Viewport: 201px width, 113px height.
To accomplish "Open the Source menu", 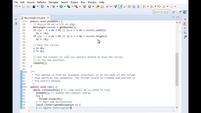I will 31,2.
